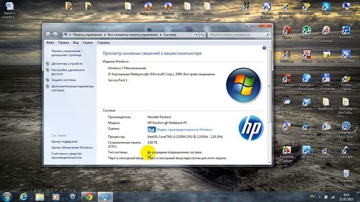The image size is (360, 202).
Task: Open µTorrent desktop shortcut
Action: (307, 33)
